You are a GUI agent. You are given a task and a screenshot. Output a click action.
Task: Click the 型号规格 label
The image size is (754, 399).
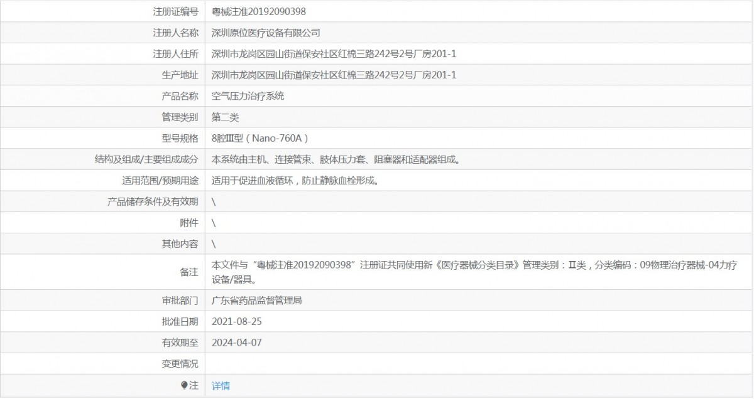[x=180, y=139]
